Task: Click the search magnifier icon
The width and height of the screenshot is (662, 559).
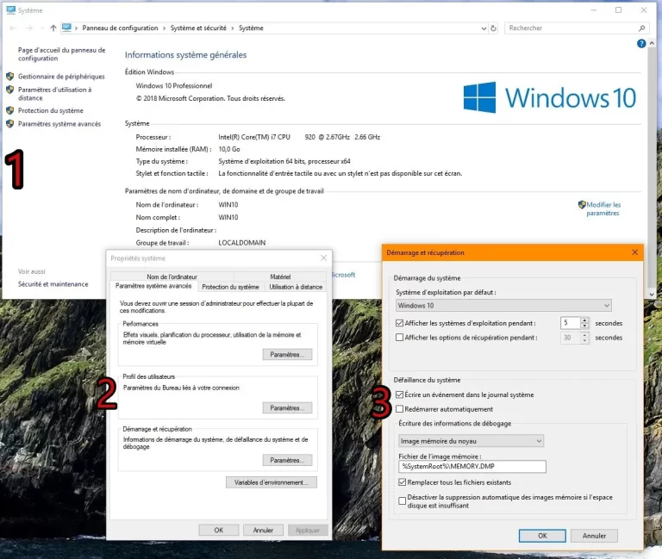Action: (x=641, y=28)
